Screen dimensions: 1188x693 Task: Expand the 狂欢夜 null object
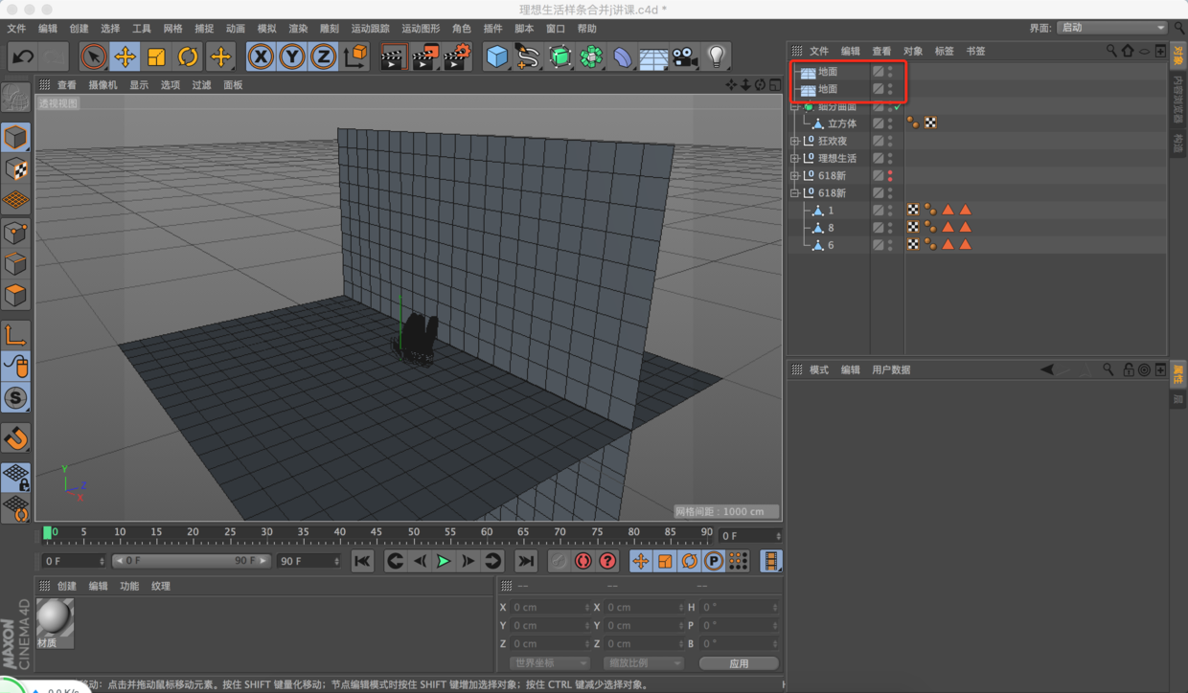(794, 141)
